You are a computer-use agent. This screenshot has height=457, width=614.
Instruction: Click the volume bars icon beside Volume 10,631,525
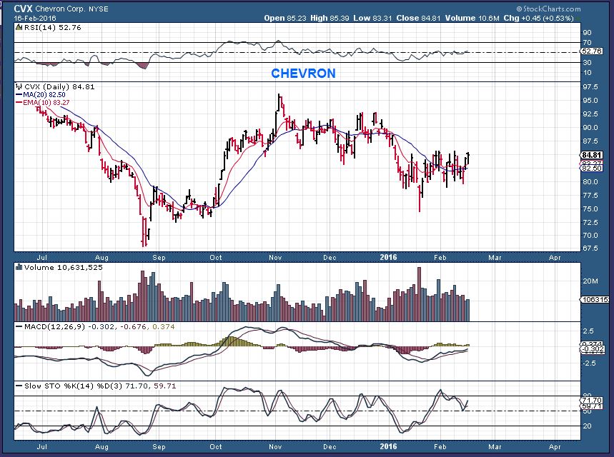pyautogui.click(x=19, y=267)
